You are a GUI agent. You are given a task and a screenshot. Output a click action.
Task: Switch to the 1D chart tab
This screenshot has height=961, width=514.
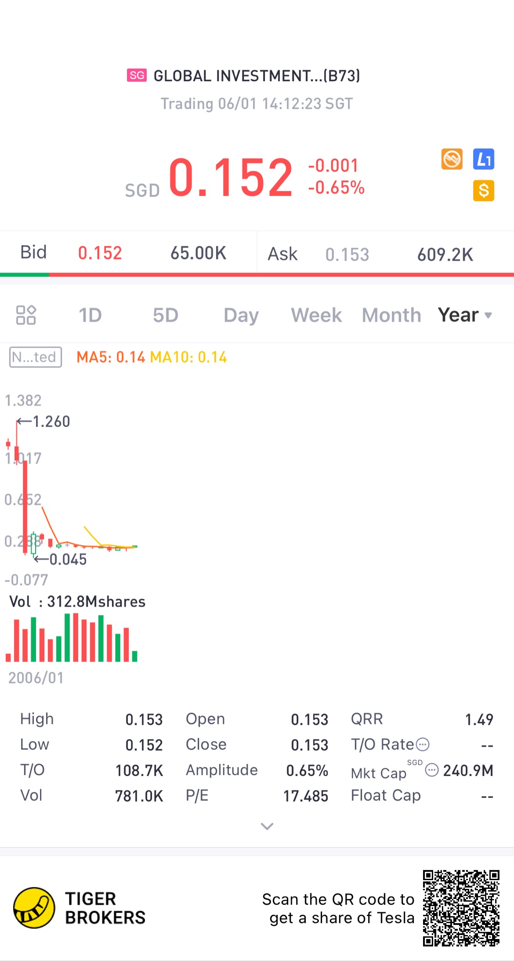90,315
